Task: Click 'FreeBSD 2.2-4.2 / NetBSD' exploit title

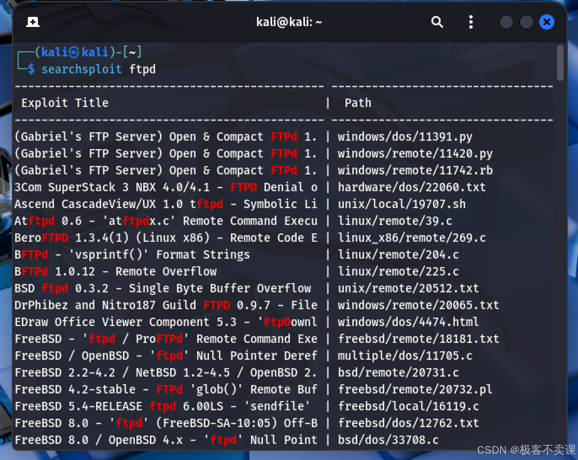Action: (166, 372)
